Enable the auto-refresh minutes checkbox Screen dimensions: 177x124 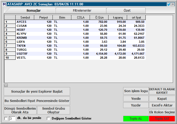(x=6, y=118)
